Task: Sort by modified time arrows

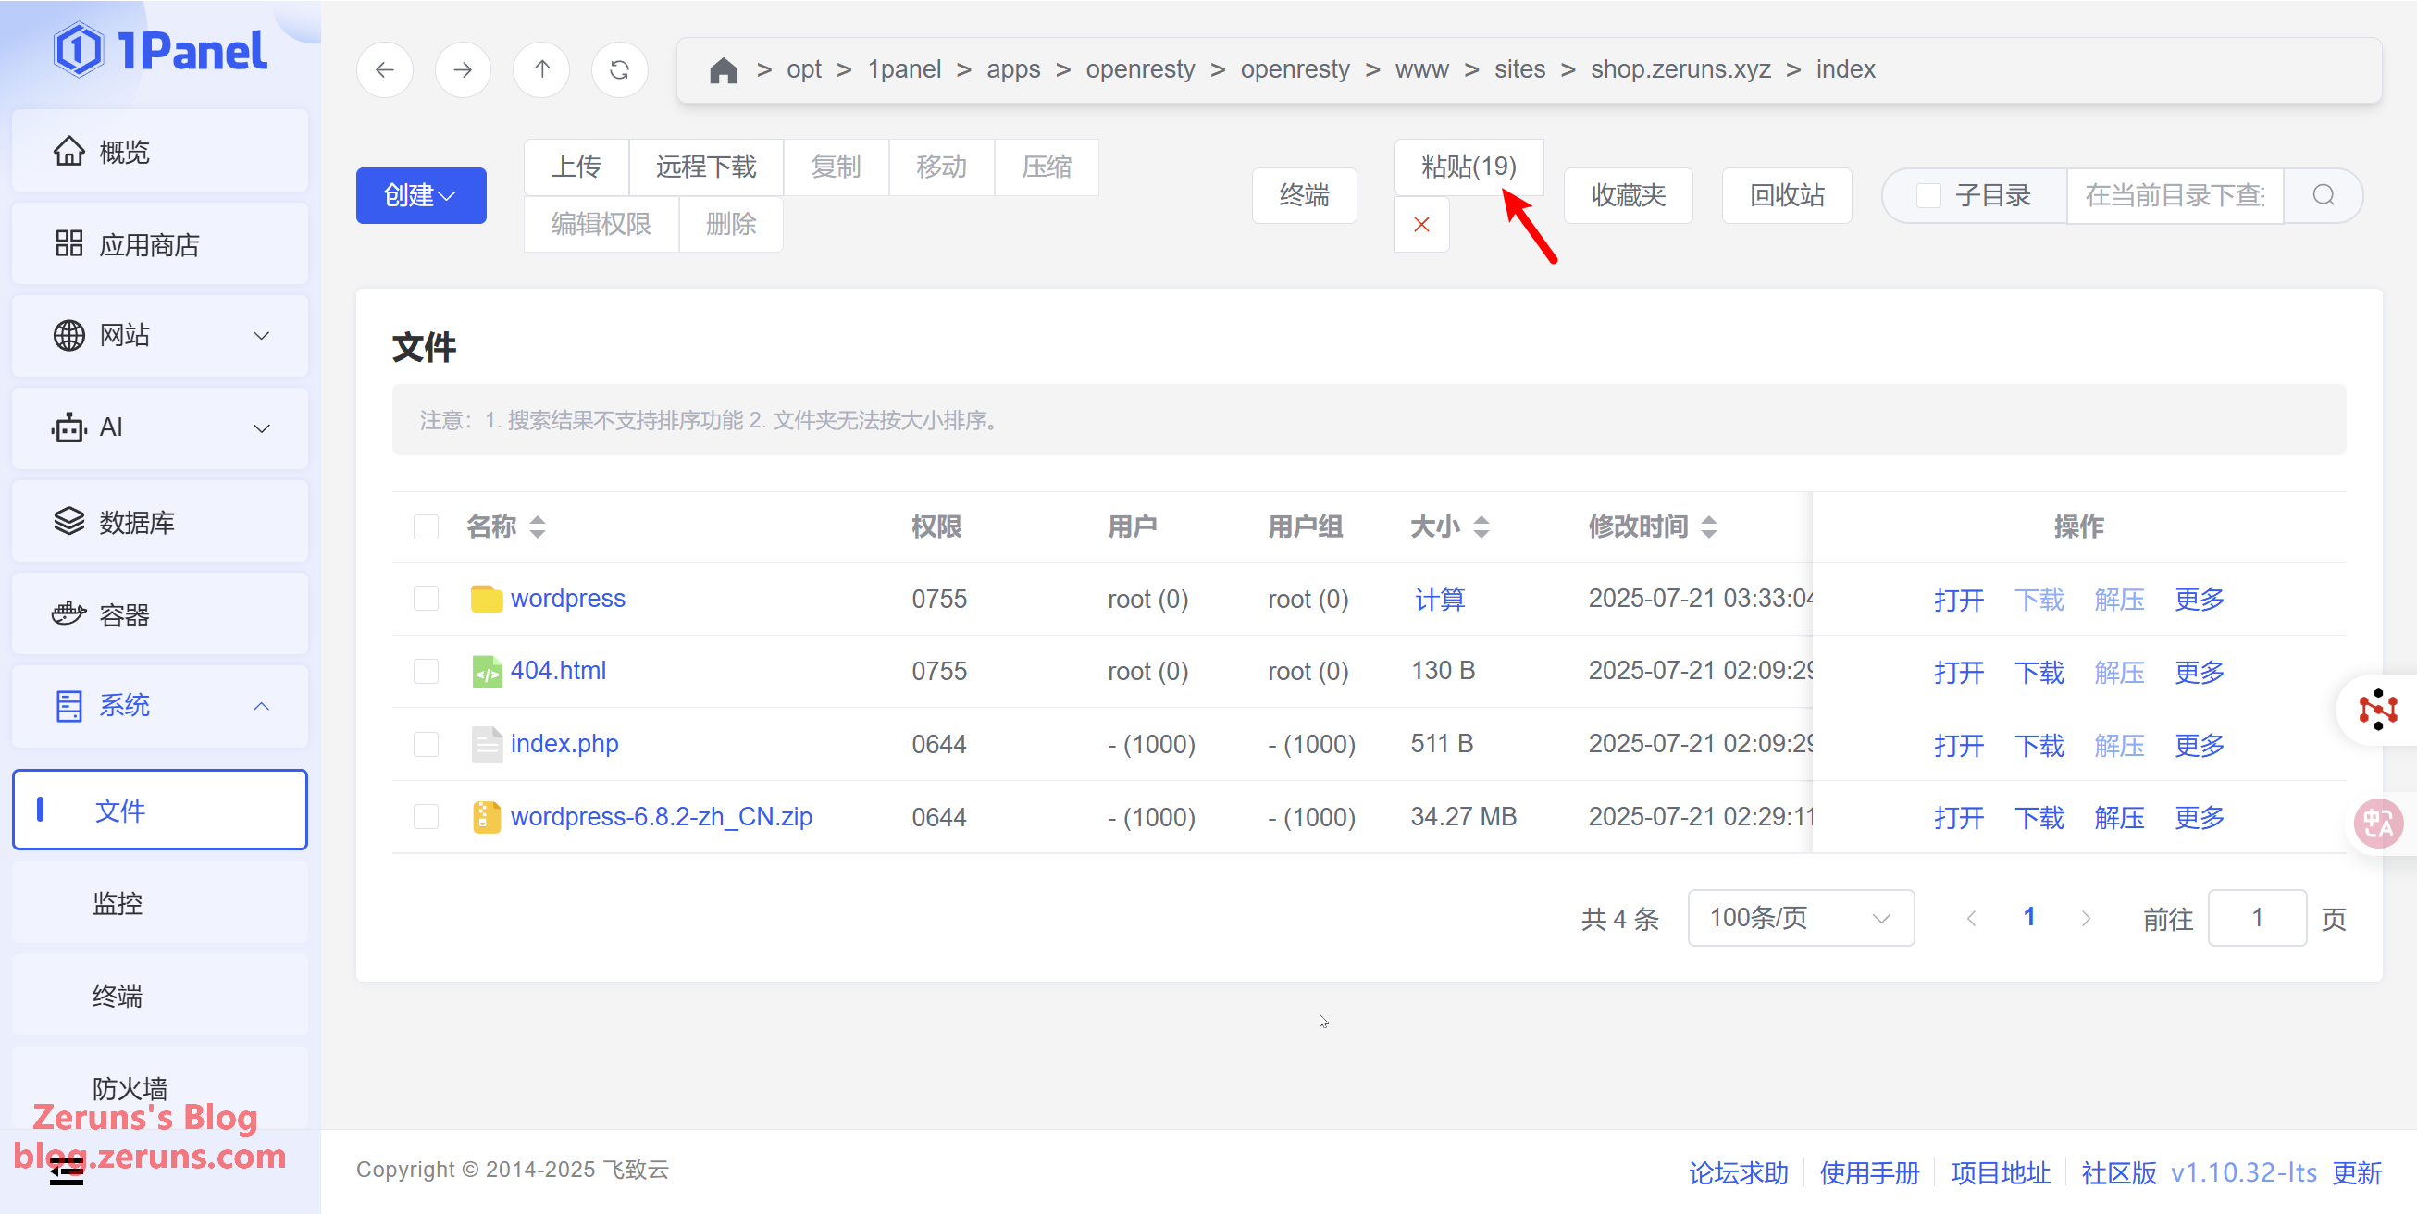Action: [1709, 526]
